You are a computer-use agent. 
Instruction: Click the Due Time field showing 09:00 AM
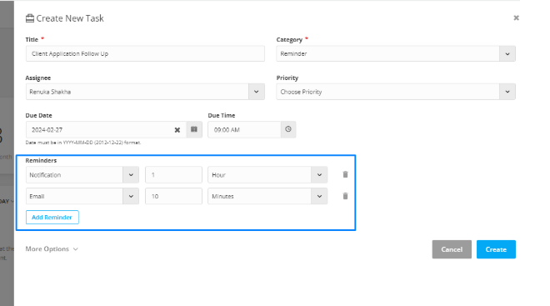[x=244, y=129]
